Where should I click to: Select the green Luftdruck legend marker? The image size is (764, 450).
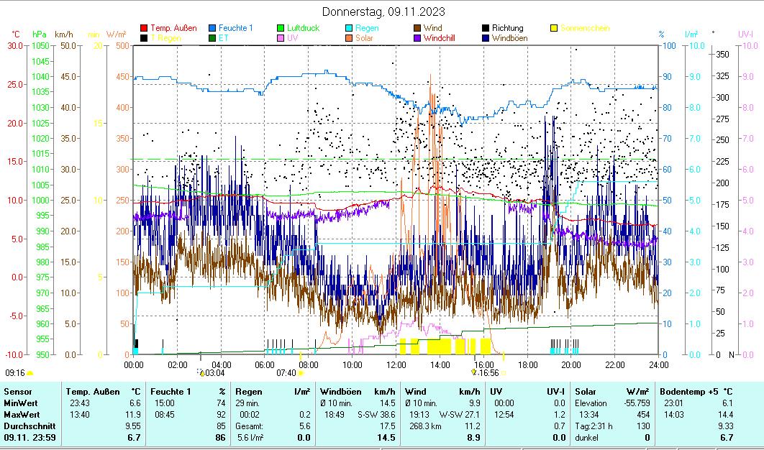(281, 28)
